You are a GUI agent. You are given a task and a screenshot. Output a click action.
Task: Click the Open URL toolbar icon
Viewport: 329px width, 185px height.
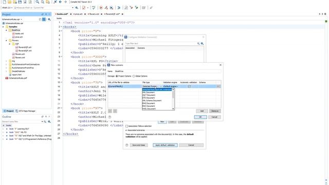pos(15,2)
